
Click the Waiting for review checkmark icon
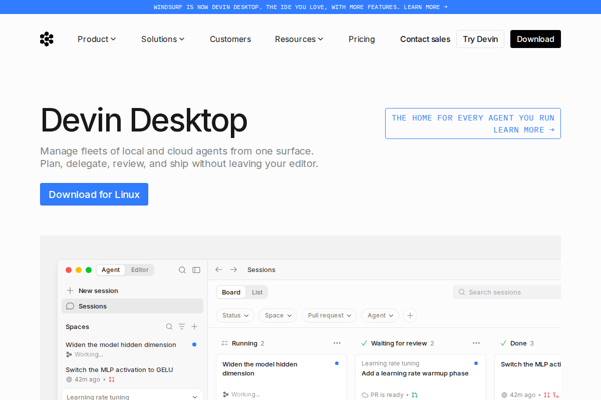pyautogui.click(x=364, y=343)
